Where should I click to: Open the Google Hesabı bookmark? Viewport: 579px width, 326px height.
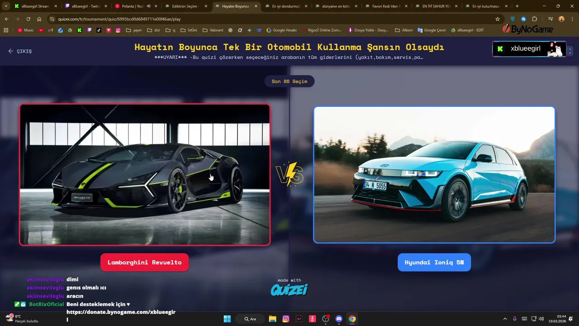281,30
